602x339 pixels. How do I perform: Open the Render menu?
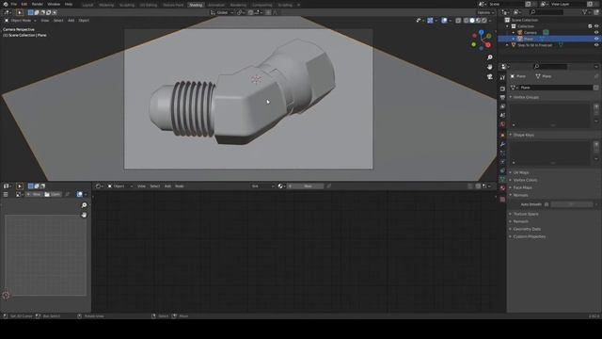tap(38, 4)
